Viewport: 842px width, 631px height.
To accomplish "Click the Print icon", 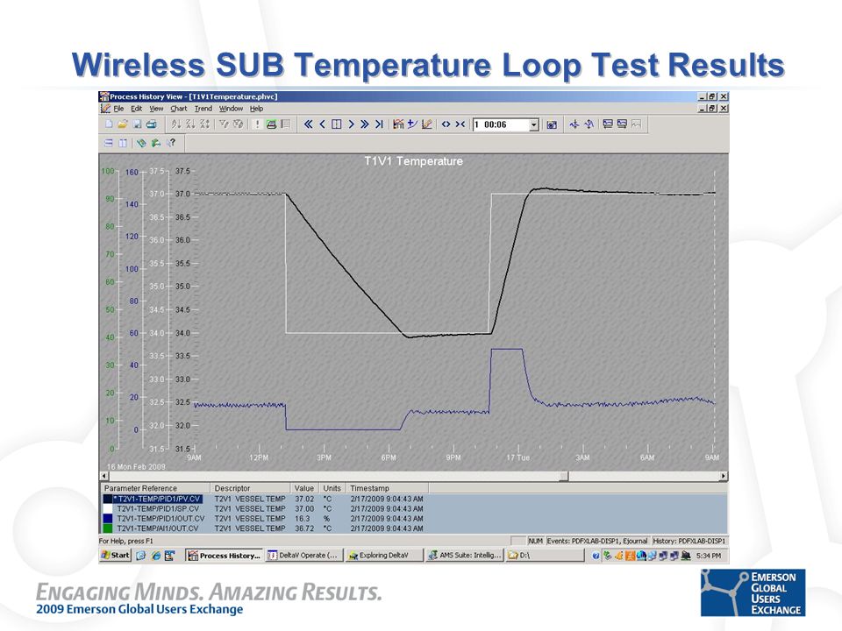I will tap(152, 124).
